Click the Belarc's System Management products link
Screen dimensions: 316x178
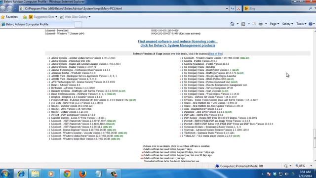click(x=178, y=45)
